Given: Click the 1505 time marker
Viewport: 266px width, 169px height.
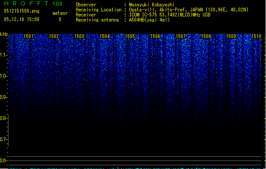Looking at the screenshot, I should click(x=130, y=36).
